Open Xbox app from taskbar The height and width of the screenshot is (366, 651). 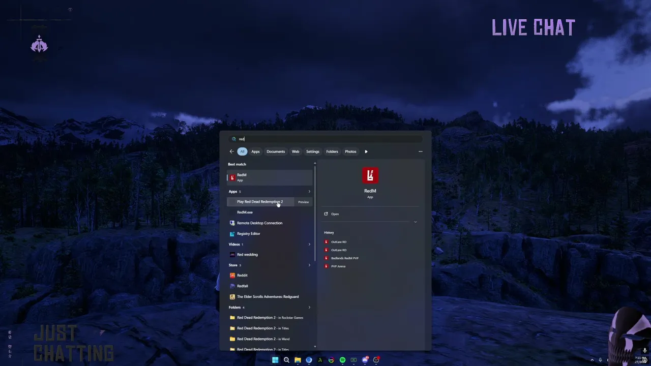[x=353, y=360]
